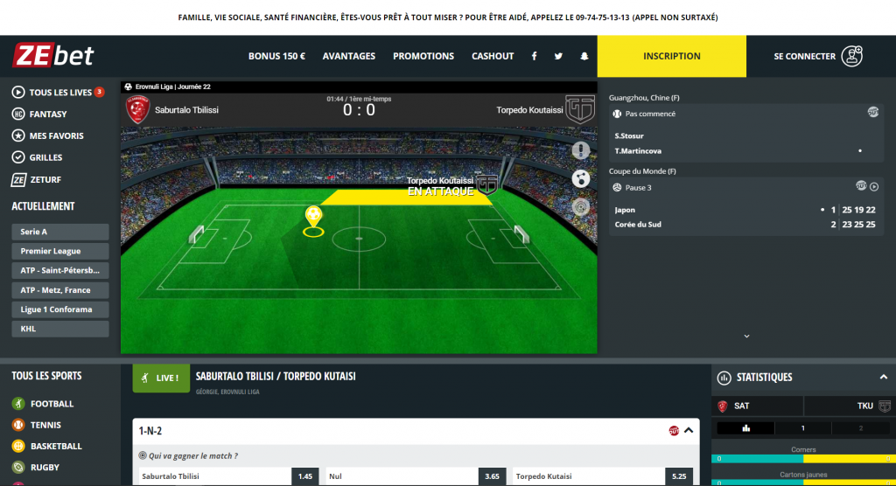The width and height of the screenshot is (896, 486).
Task: Open the Promotions menu item
Action: click(x=423, y=56)
